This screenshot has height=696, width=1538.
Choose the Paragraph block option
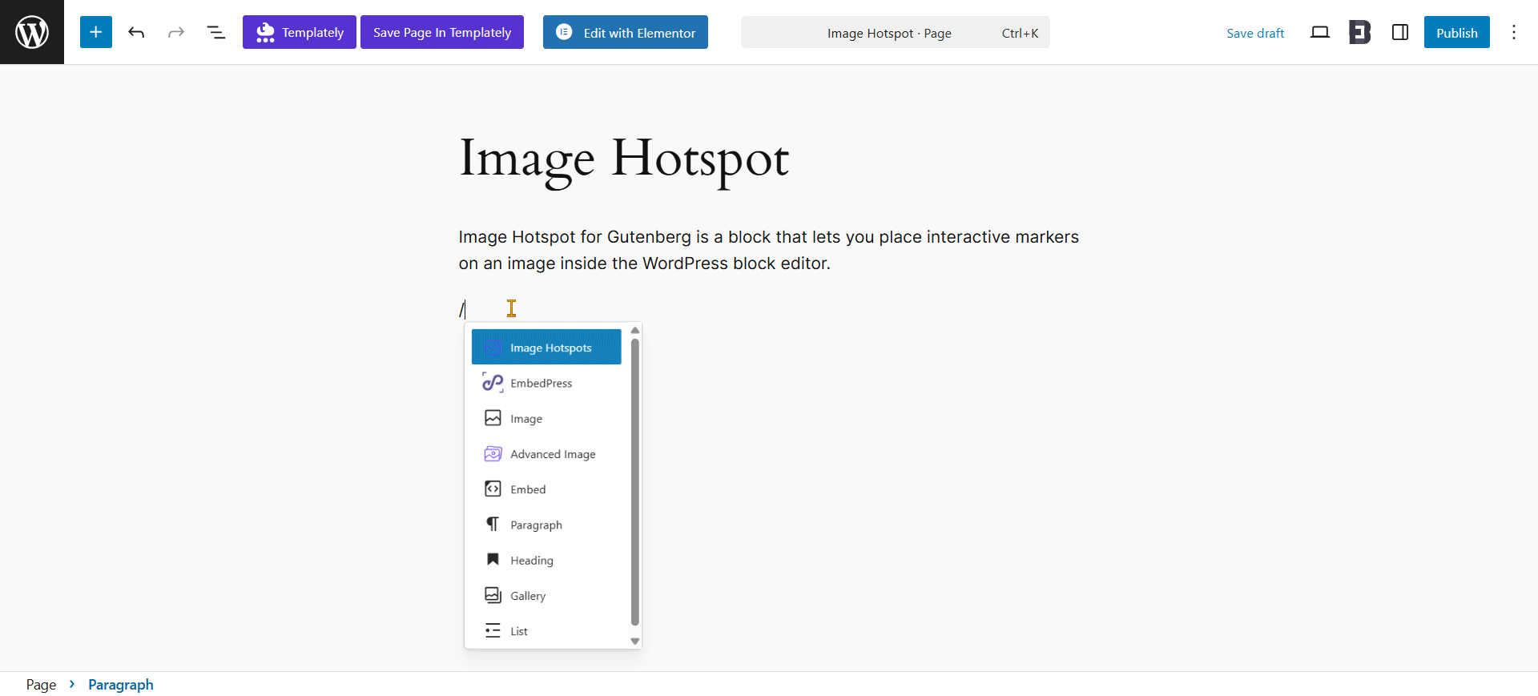pyautogui.click(x=546, y=525)
